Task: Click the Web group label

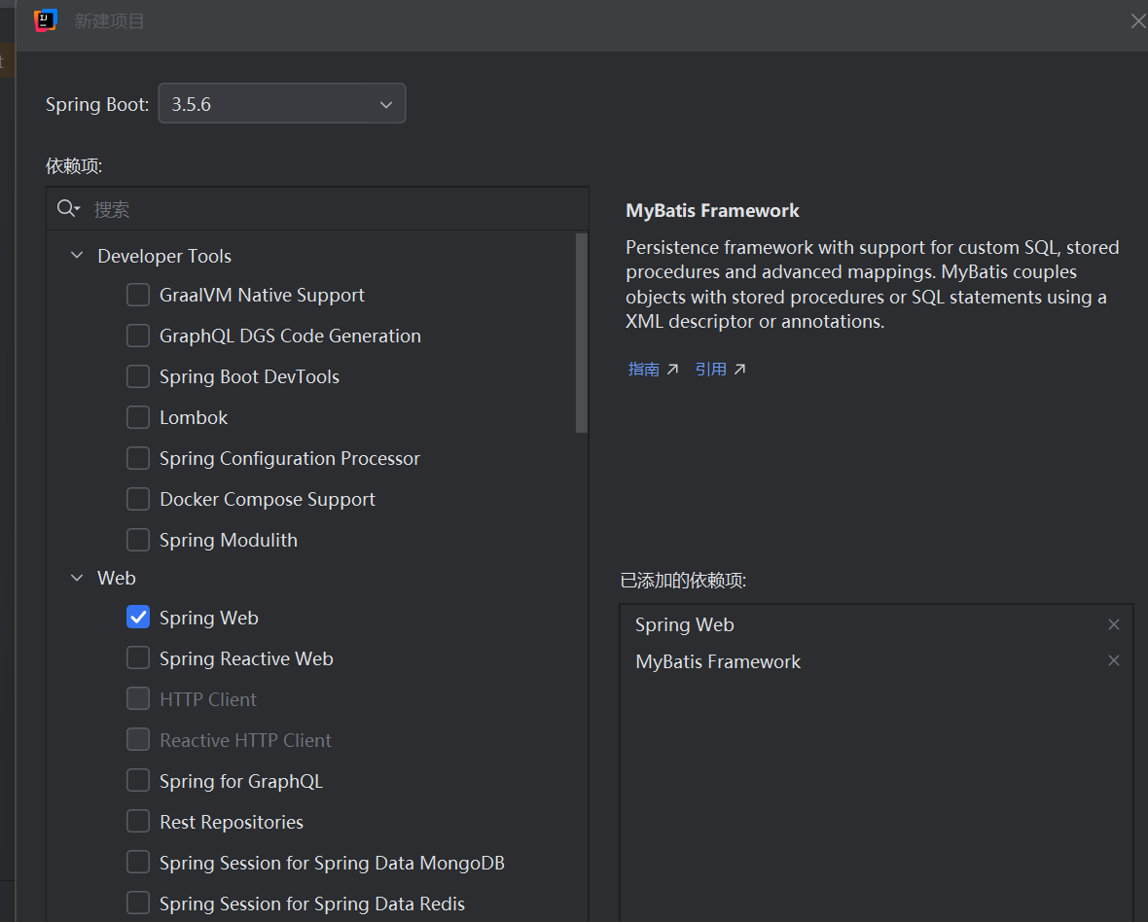Action: pos(117,578)
